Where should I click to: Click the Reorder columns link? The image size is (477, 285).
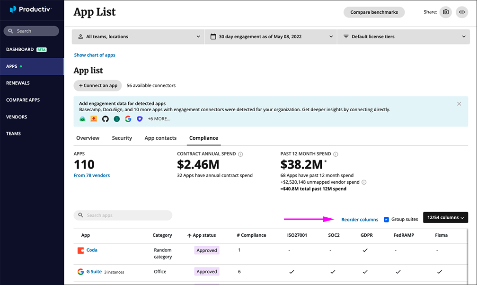tap(360, 220)
